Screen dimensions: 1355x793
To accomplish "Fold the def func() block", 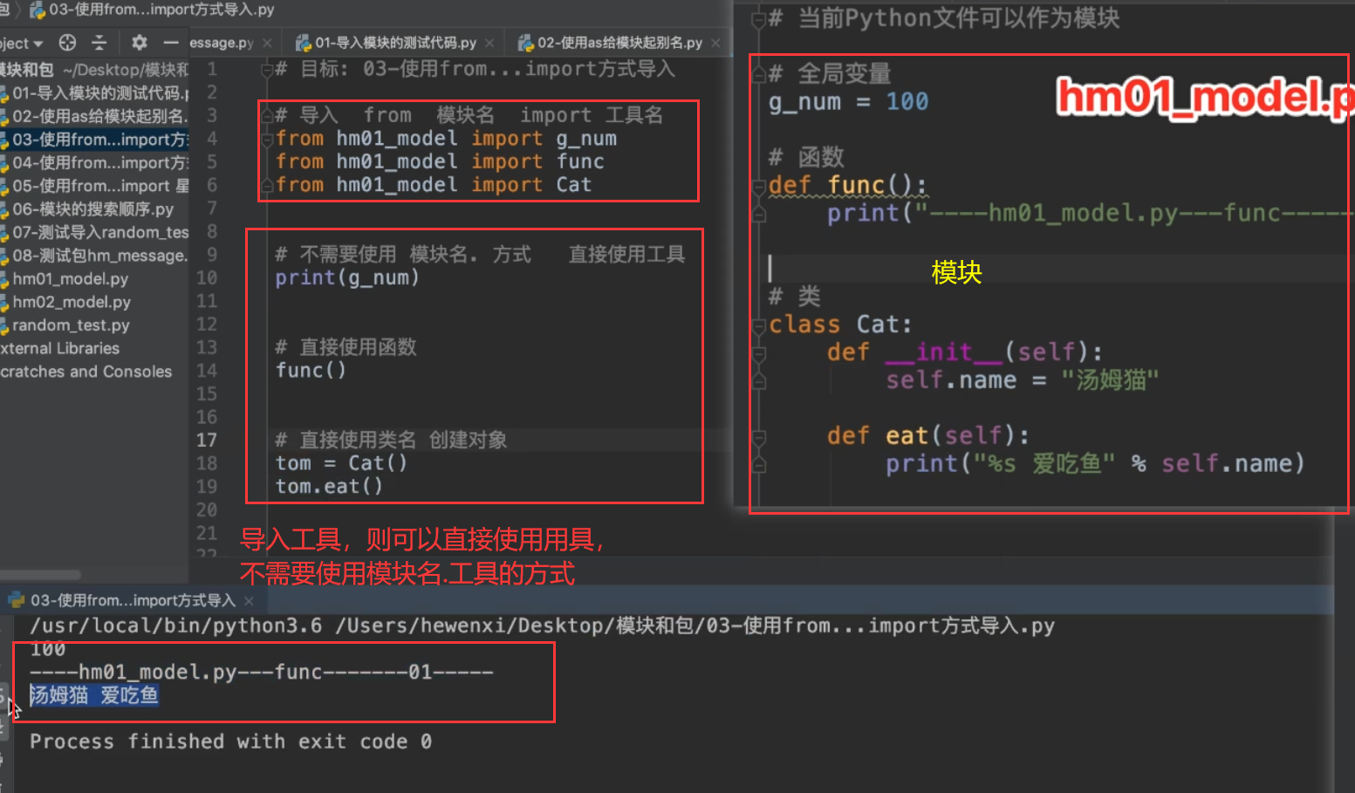I will (759, 186).
